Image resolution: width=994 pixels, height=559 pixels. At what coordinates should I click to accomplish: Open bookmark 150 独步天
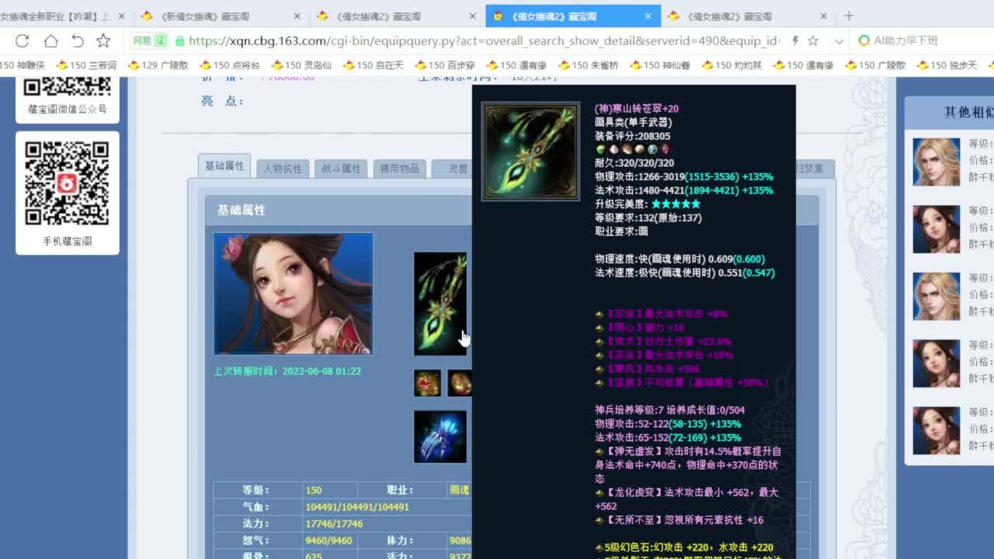click(x=947, y=65)
